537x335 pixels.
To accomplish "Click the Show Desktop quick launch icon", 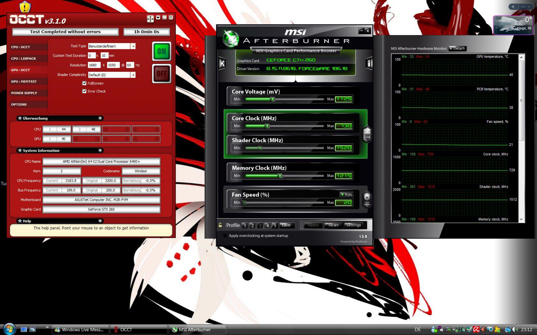I will [24, 329].
